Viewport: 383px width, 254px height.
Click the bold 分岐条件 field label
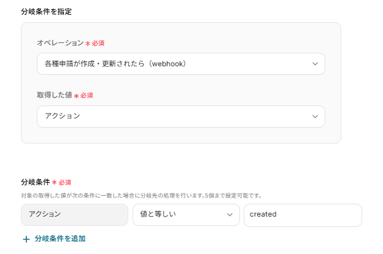[36, 182]
